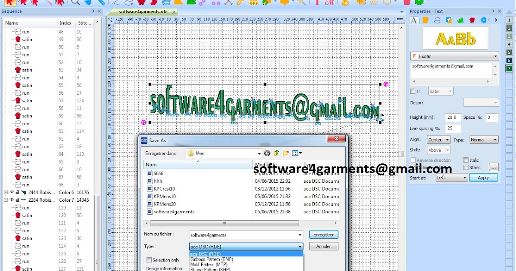The image size is (516, 271).
Task: Enable the Italic checkbox
Action: (465, 160)
